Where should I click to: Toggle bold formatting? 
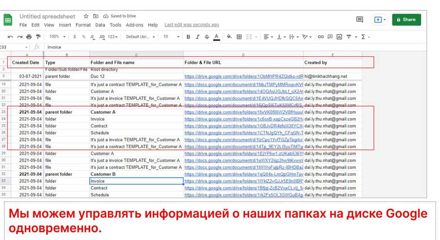[188, 37]
